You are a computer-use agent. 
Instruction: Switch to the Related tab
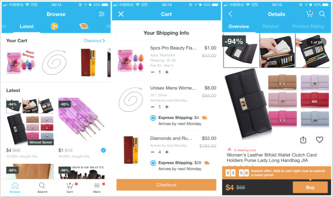tap(270, 26)
